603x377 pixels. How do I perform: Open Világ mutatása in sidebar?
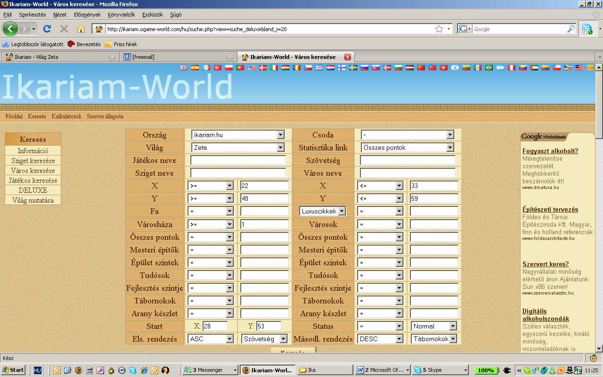pos(33,200)
